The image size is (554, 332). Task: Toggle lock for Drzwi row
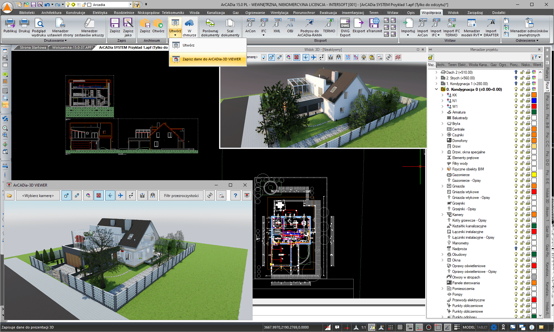(522, 146)
